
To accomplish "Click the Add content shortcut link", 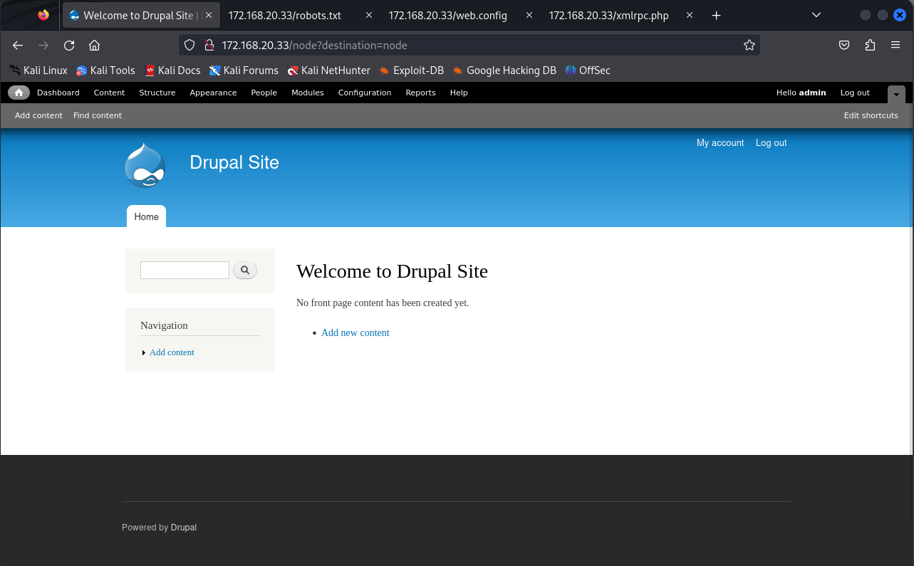I will pyautogui.click(x=38, y=115).
